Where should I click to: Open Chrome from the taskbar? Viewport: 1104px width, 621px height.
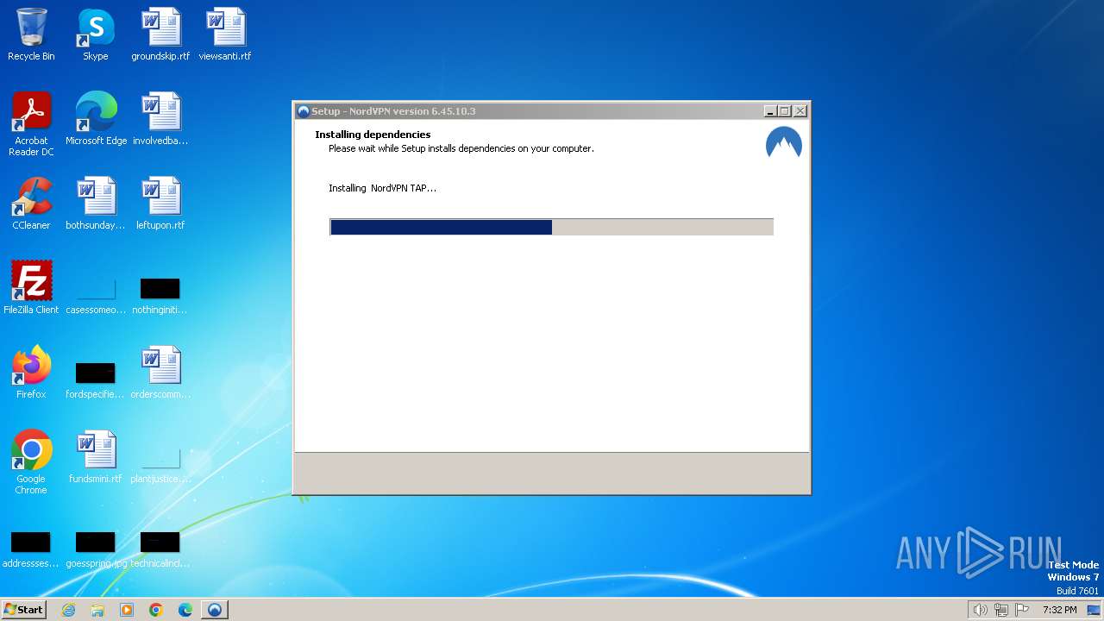[156, 610]
